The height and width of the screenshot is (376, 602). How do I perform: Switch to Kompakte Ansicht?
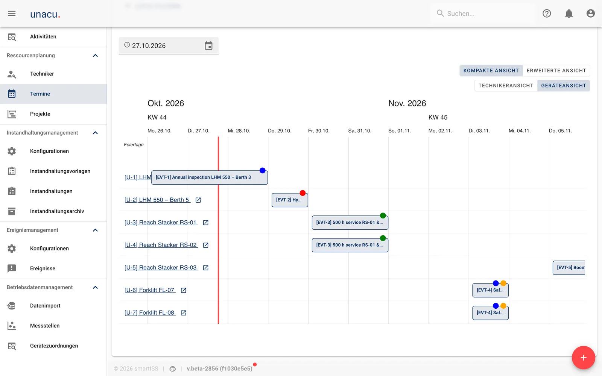tap(491, 71)
